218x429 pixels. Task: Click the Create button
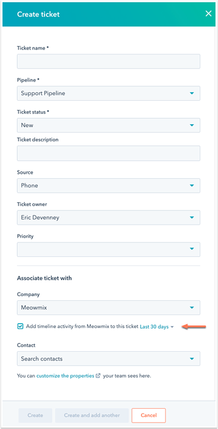[35, 415]
